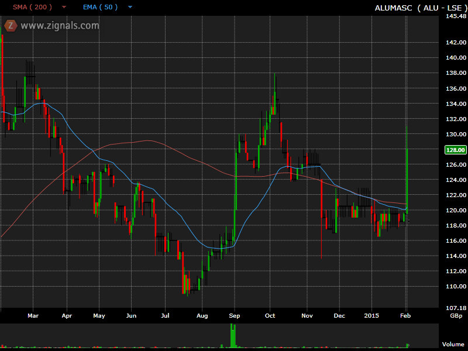Open the www.zignals.com watermark link

coord(60,26)
